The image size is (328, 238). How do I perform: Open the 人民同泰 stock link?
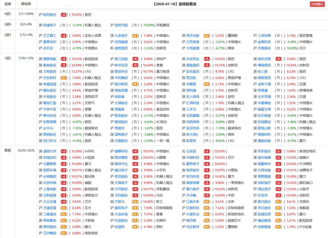coord(264,36)
